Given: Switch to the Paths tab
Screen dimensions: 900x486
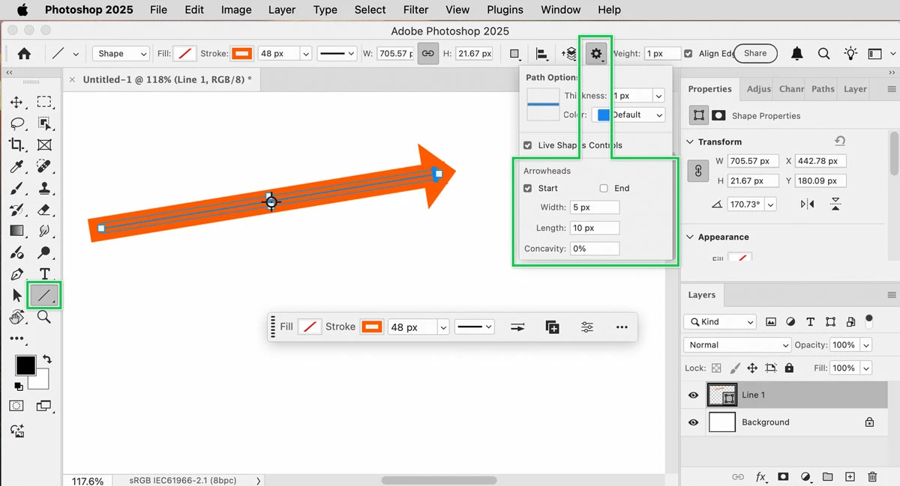Looking at the screenshot, I should point(823,88).
